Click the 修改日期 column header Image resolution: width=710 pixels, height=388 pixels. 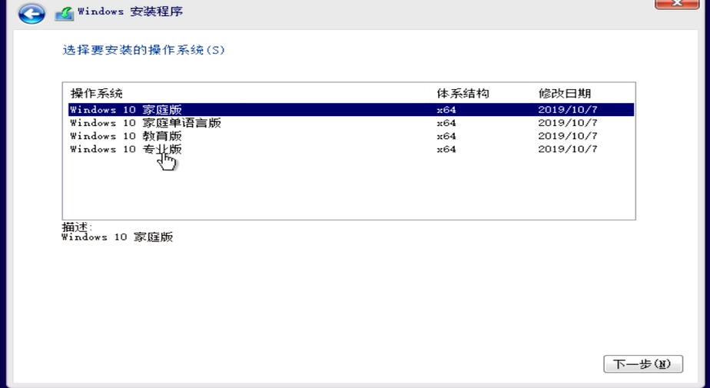[x=565, y=94]
